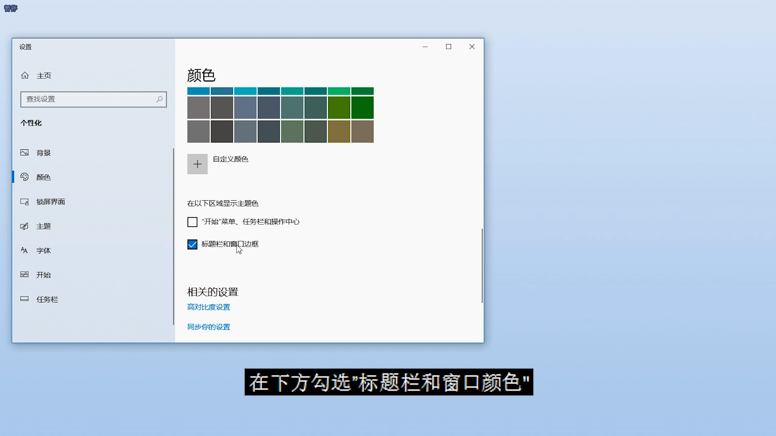Image resolution: width=776 pixels, height=436 pixels.
Task: Go to 背景 settings page
Action: coord(93,153)
